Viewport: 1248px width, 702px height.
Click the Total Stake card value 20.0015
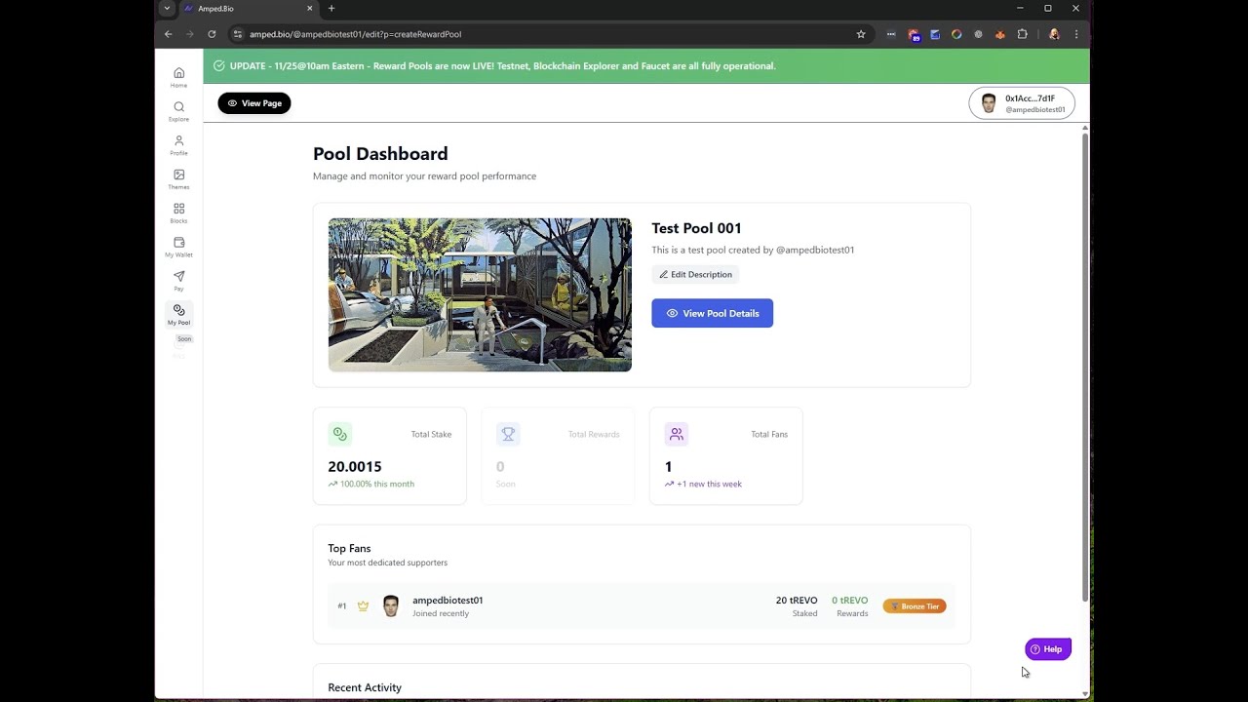pyautogui.click(x=355, y=467)
